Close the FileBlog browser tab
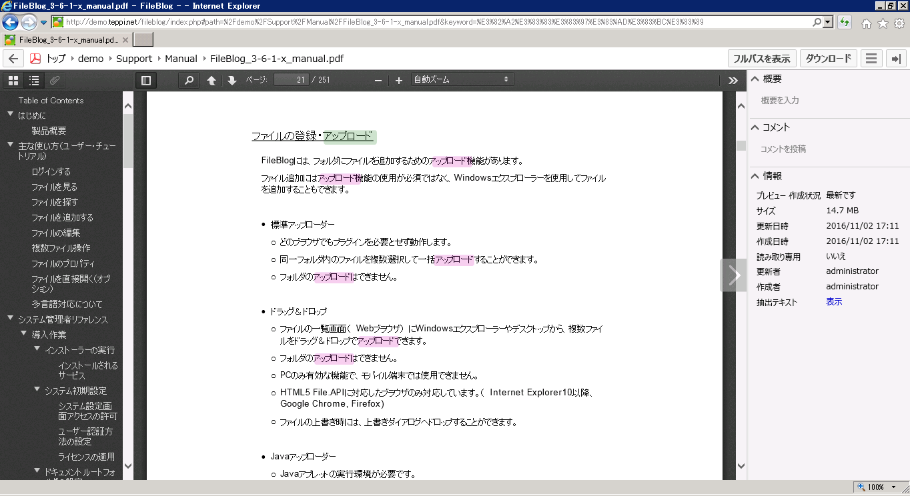This screenshot has height=496, width=910. (x=125, y=40)
